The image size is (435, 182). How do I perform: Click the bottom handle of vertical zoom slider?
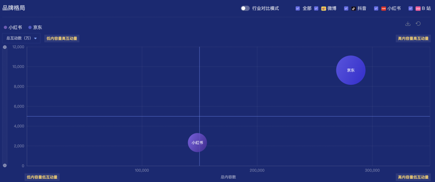[x=5, y=166]
